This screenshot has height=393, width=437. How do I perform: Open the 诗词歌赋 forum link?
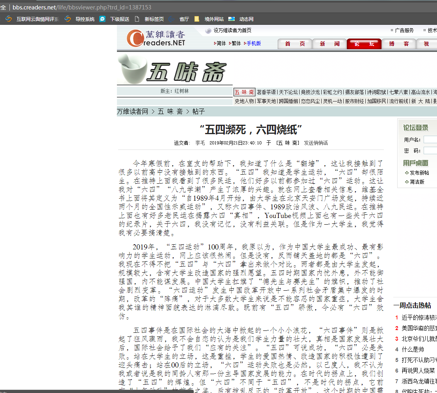[x=376, y=92]
